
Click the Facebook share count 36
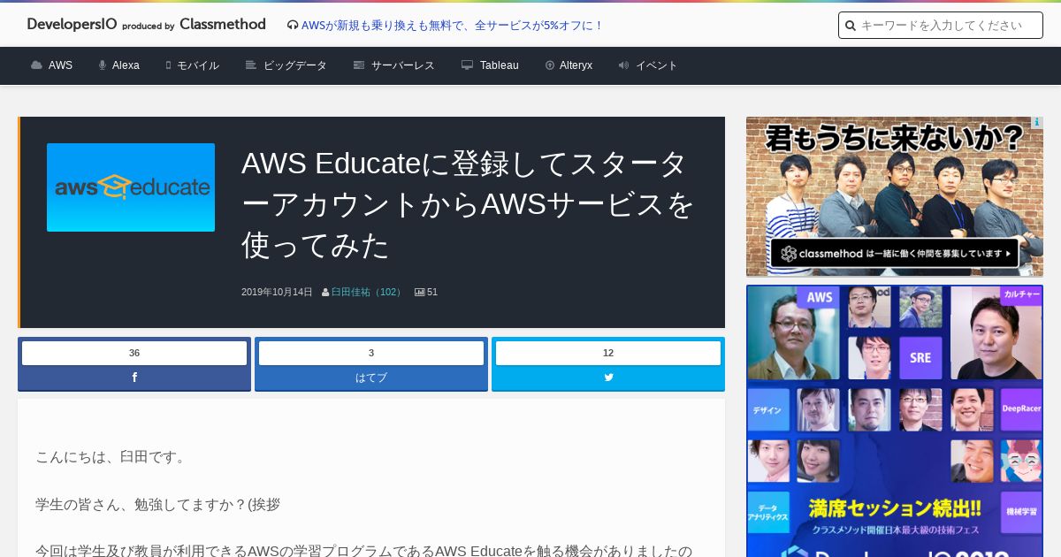coord(134,353)
